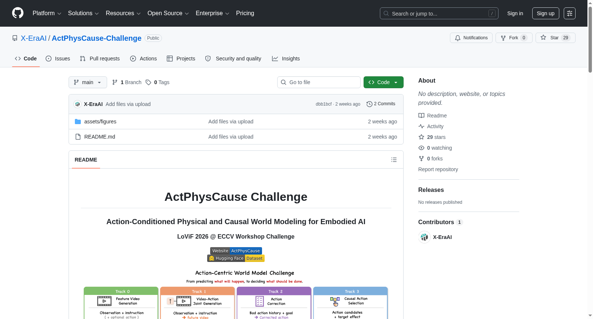Open the Pricing link

245,13
